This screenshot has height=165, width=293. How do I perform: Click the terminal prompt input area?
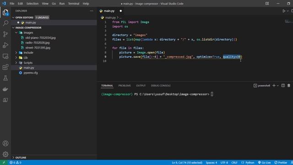point(212,94)
